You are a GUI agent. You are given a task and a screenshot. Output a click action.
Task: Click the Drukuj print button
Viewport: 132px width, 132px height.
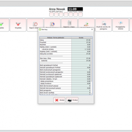(x=72, y=100)
